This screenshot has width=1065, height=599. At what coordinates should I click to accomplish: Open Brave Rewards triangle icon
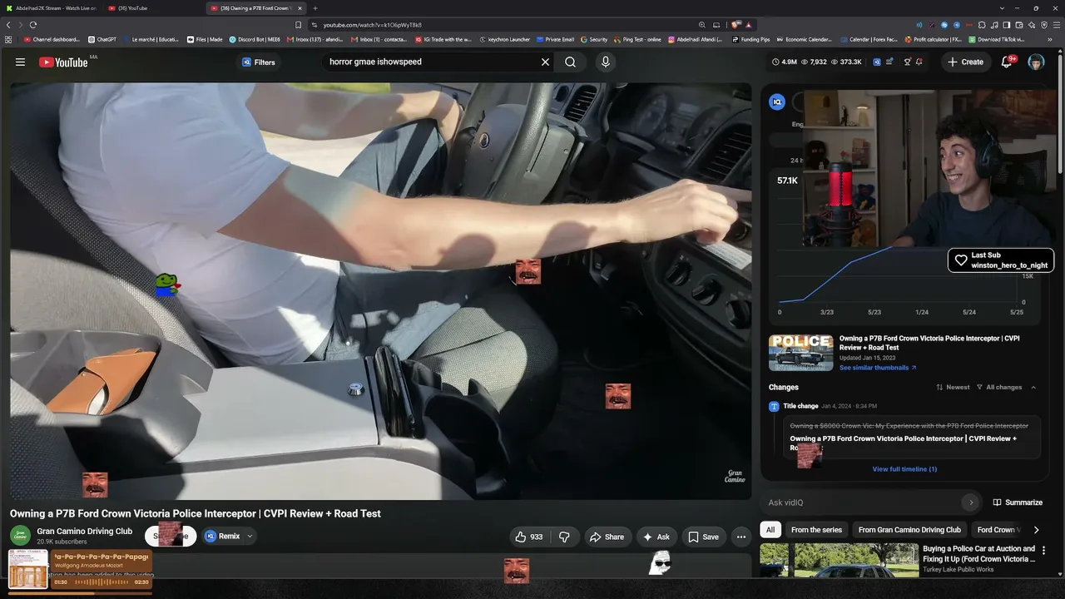749,25
